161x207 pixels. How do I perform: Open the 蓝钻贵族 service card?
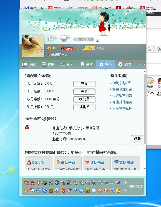[126, 163]
